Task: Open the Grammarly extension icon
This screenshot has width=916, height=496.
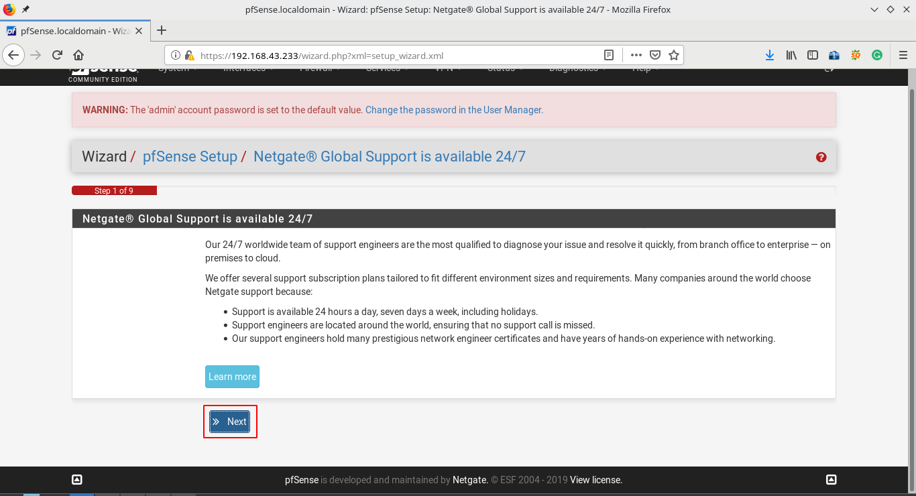Action: [877, 56]
